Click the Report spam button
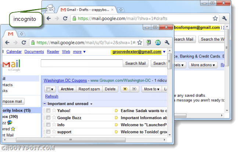The width and height of the screenshot is (239, 152). tap(89, 89)
